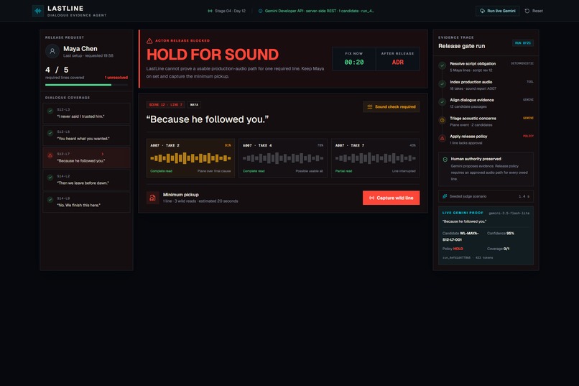
Task: Click the Take 7 "Line interrupted" note
Action: [404, 171]
